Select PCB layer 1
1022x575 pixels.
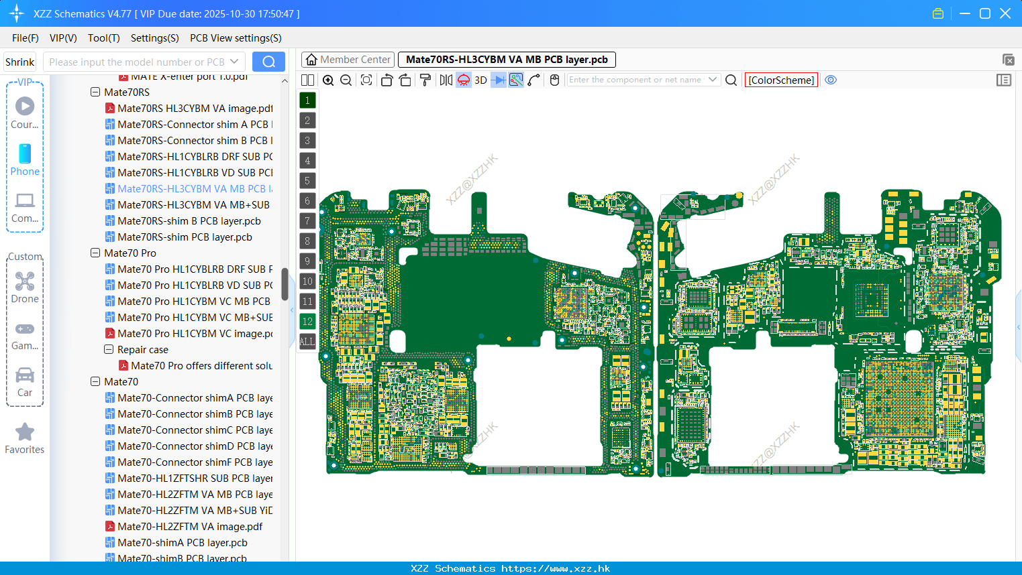[307, 101]
